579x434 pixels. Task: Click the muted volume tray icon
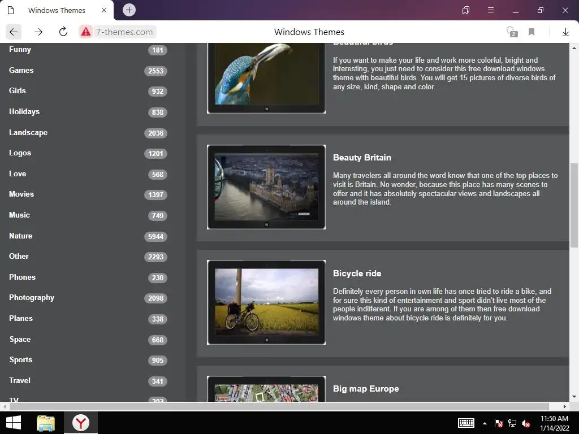526,423
